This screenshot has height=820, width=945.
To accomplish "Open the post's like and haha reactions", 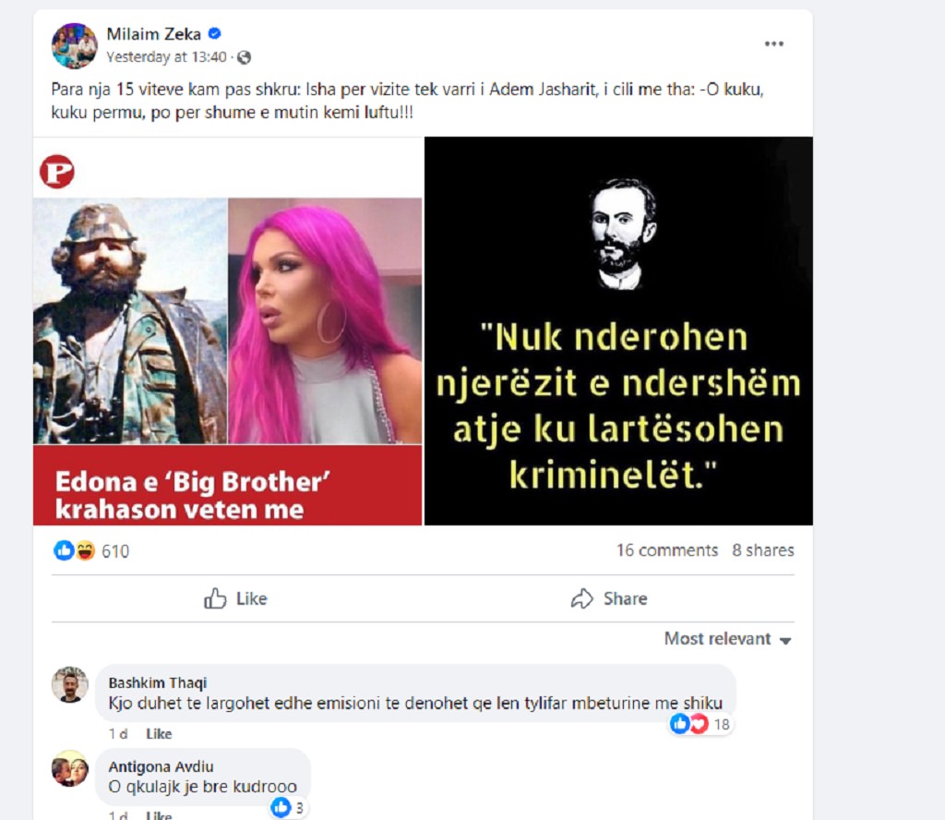I will (91, 550).
